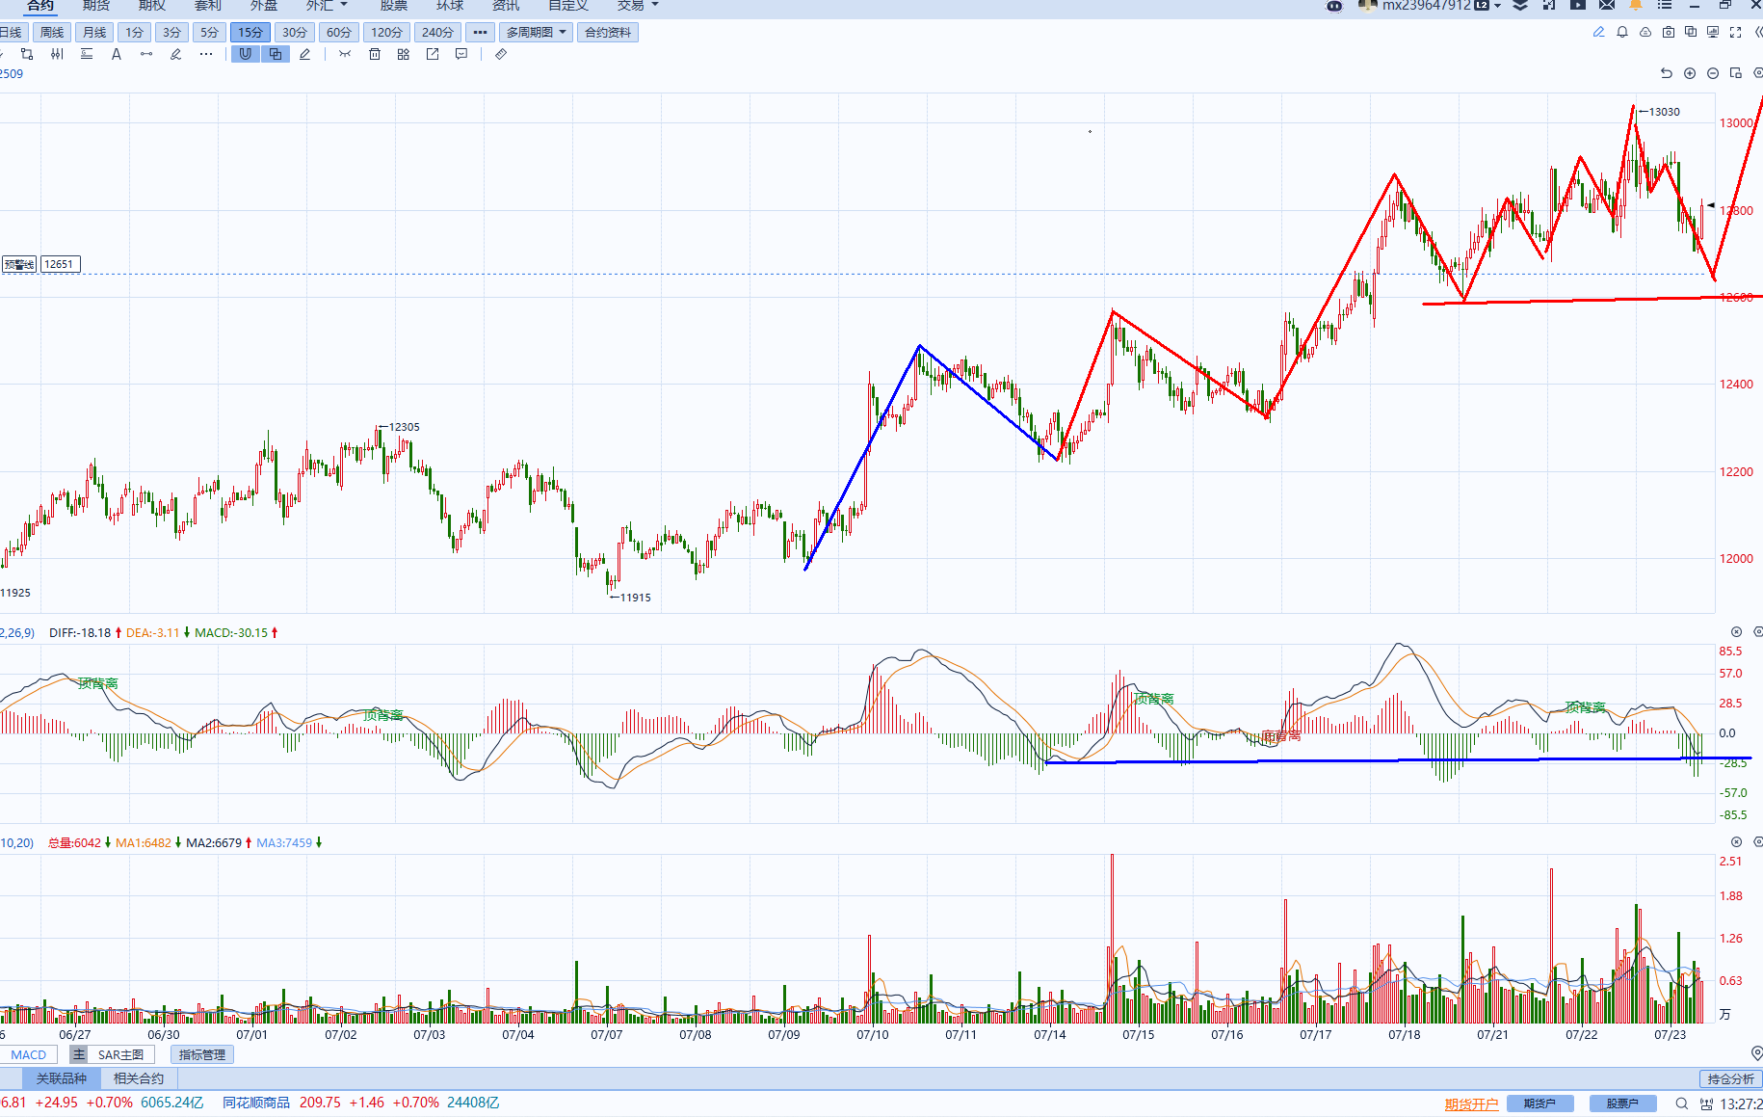Switch to the 30分 timeframe

pyautogui.click(x=295, y=32)
